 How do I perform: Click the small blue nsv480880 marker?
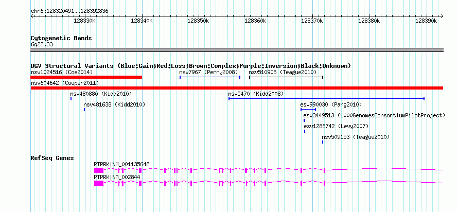tap(71, 99)
